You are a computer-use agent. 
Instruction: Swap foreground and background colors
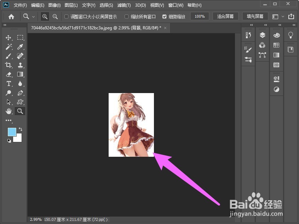pyautogui.click(x=21, y=129)
